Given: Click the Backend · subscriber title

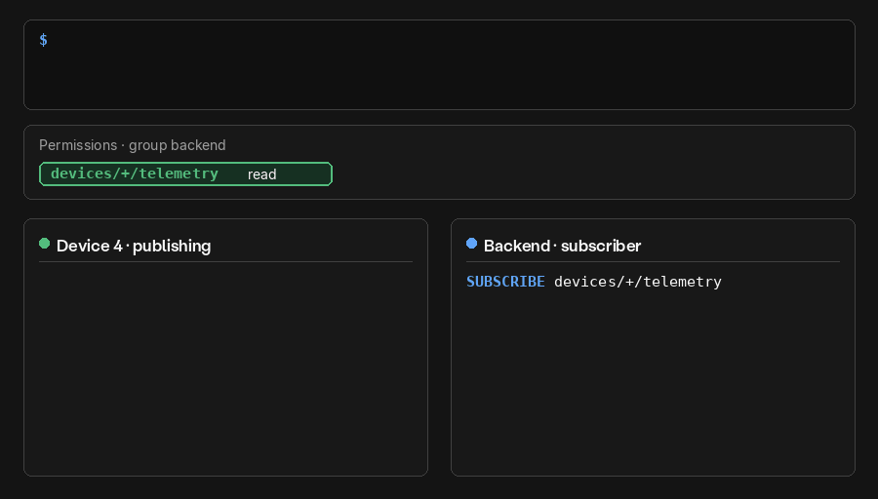Looking at the screenshot, I should coord(562,247).
